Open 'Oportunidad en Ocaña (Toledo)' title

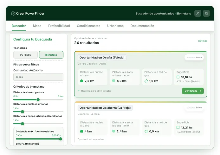tap(102, 58)
